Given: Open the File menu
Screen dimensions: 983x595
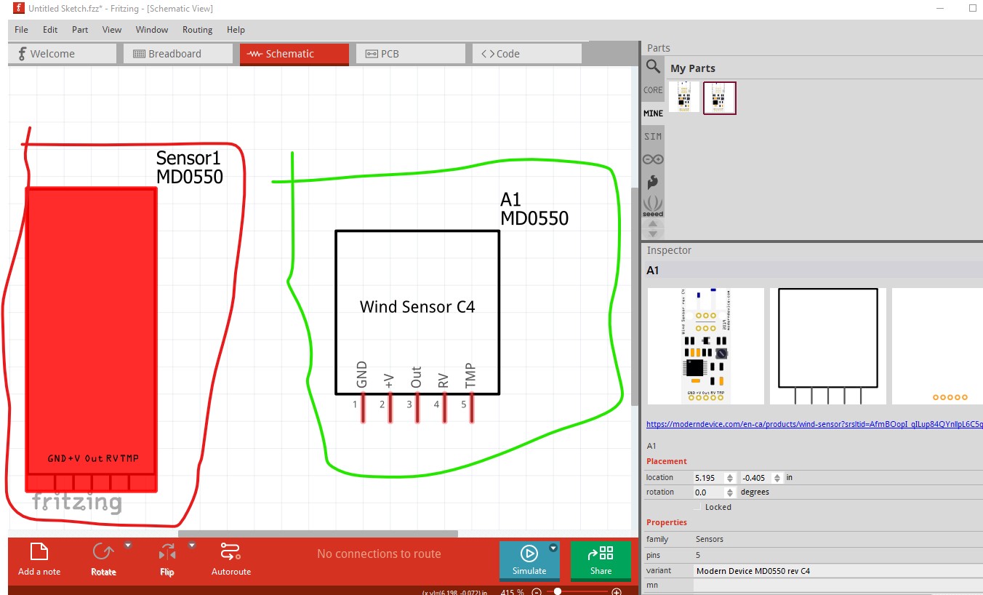Looking at the screenshot, I should click(21, 30).
